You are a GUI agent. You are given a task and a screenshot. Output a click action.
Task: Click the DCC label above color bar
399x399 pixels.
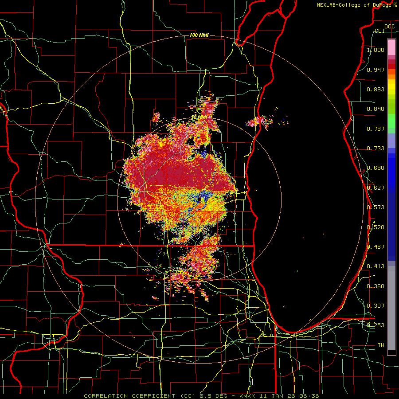pos(389,27)
